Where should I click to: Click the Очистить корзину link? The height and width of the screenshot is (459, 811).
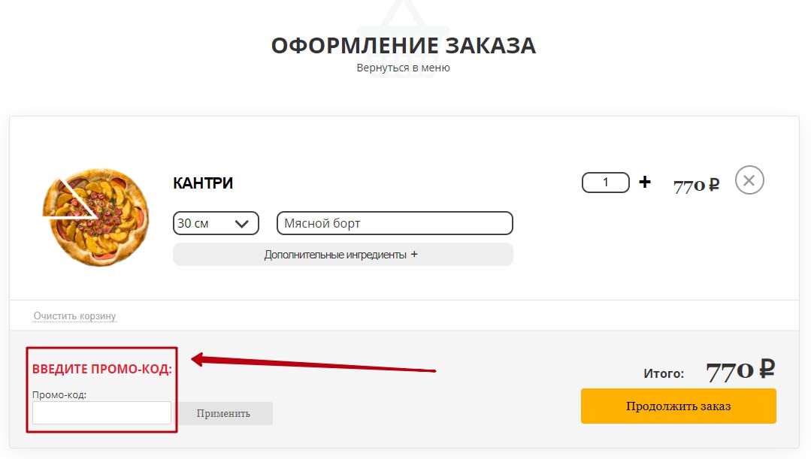click(74, 316)
